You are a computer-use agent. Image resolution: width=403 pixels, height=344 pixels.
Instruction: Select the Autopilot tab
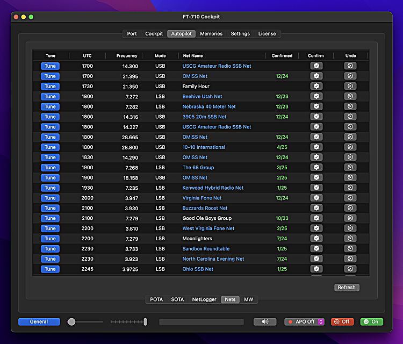pos(182,34)
